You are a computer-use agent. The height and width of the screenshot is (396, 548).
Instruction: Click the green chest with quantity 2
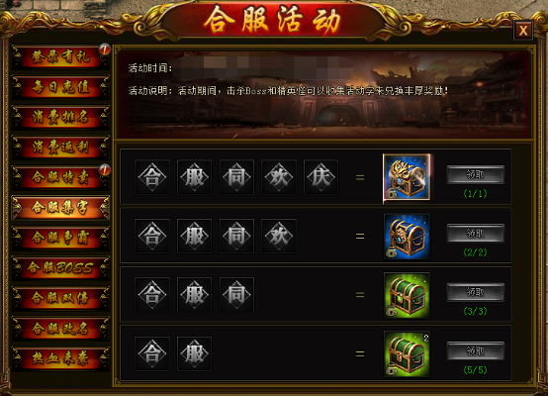(x=407, y=353)
